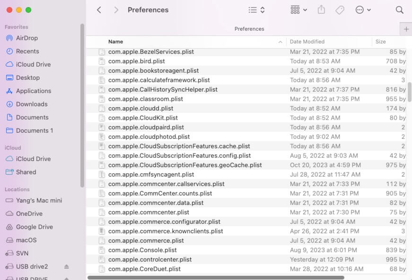Sort by the Date Modified column
412x280 pixels.
(x=307, y=42)
